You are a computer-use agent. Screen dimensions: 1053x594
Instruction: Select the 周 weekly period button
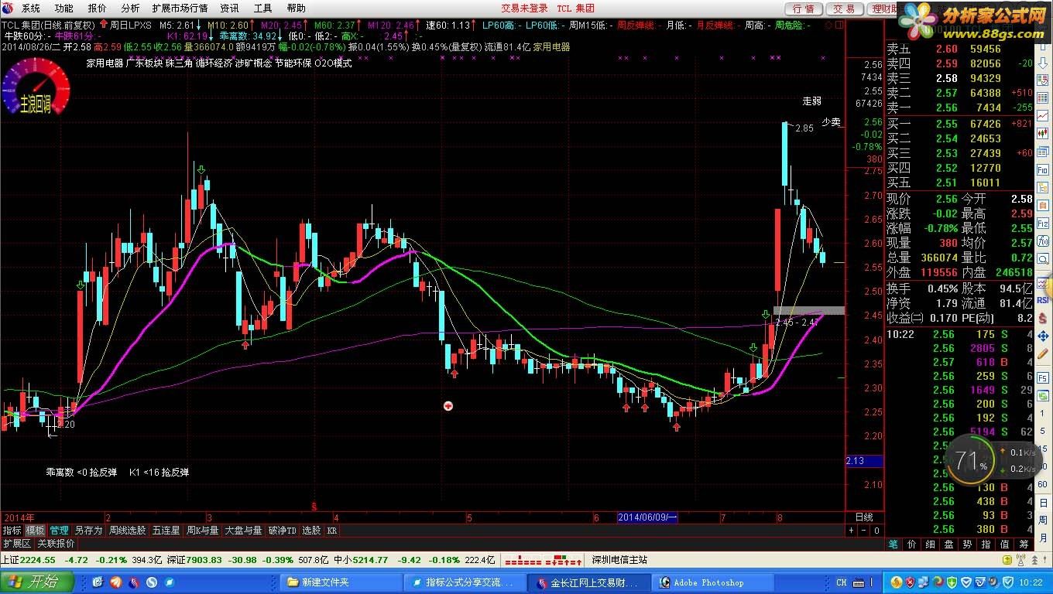(1043, 520)
